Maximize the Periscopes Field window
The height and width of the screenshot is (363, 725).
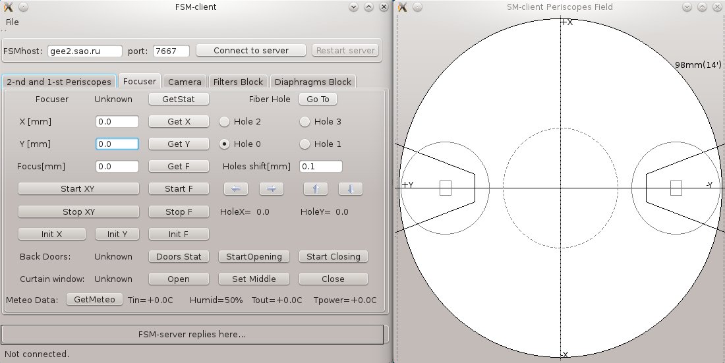[702, 7]
